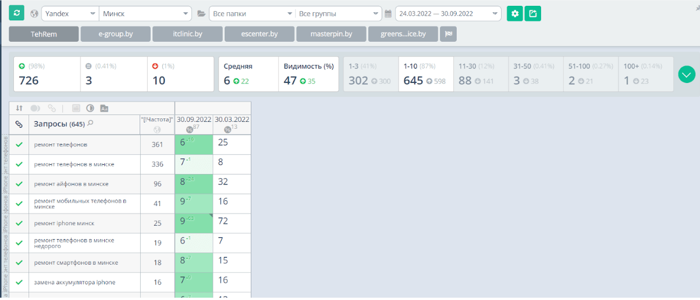Switch to itclinic.by tab

[x=187, y=34]
